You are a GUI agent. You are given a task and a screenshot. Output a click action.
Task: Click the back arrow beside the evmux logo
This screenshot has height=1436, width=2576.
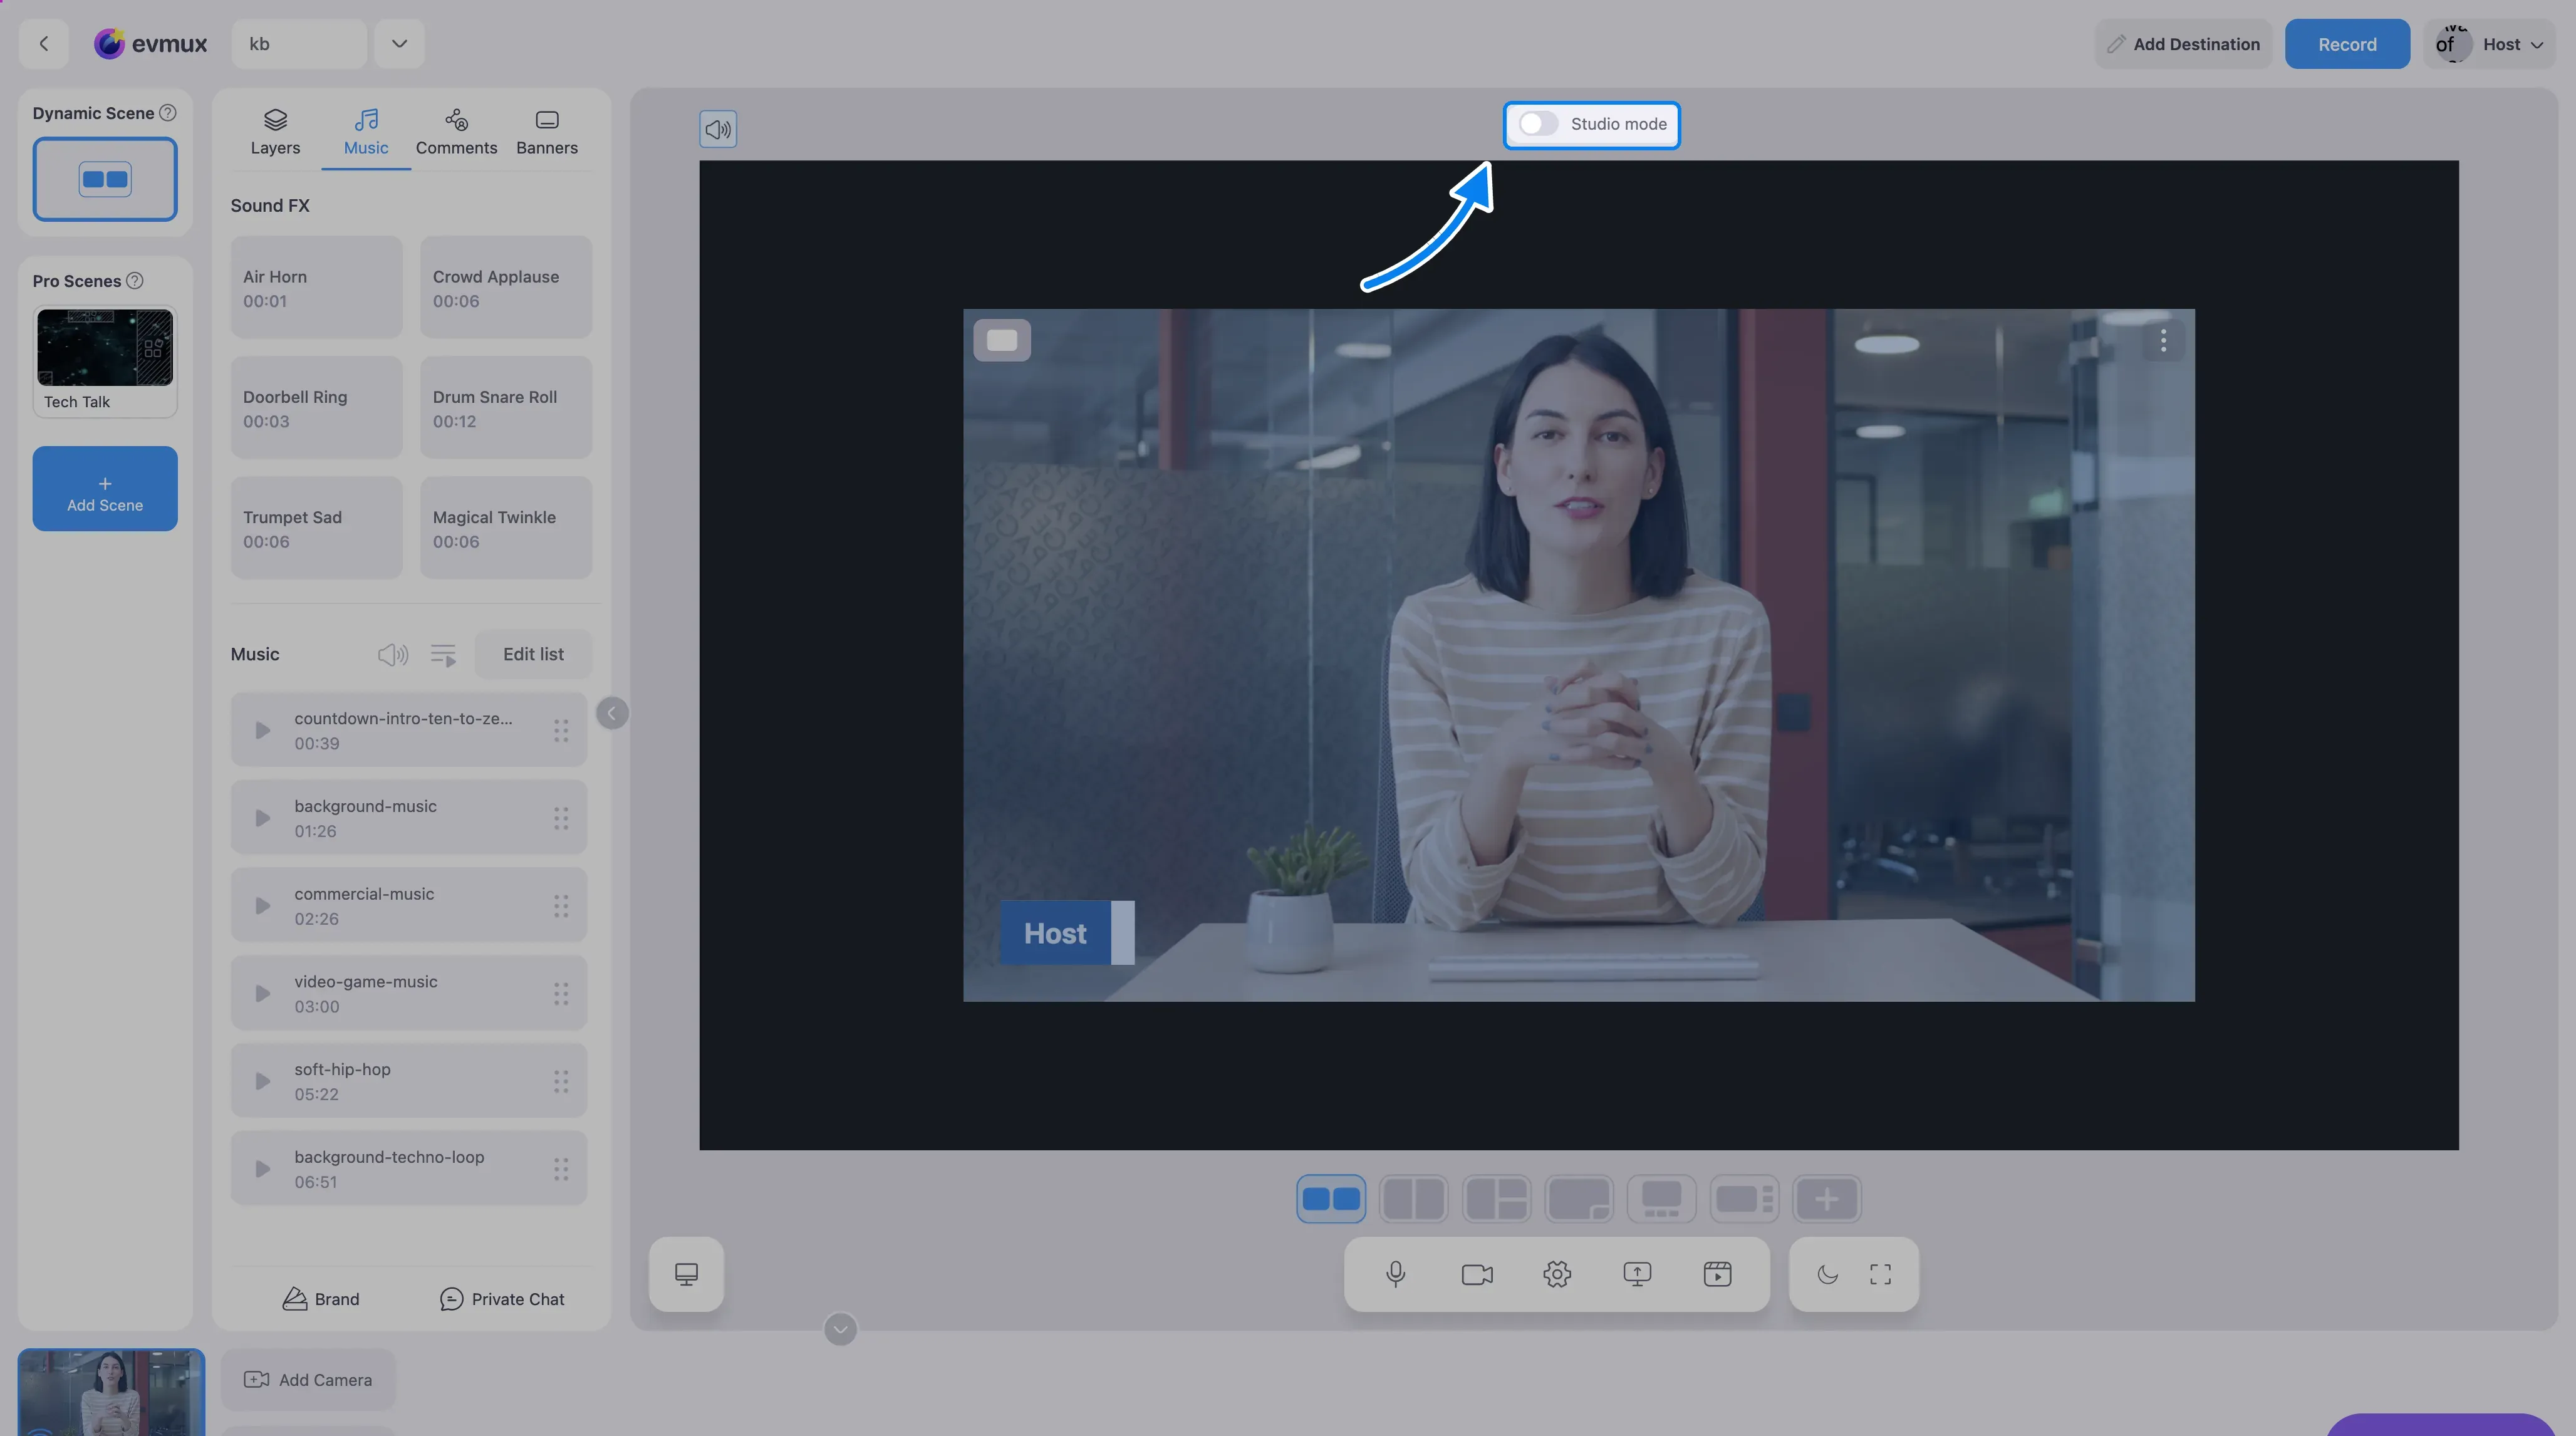(43, 44)
